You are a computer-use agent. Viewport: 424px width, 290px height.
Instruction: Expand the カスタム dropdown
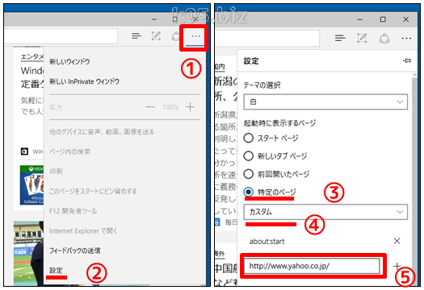click(325, 212)
